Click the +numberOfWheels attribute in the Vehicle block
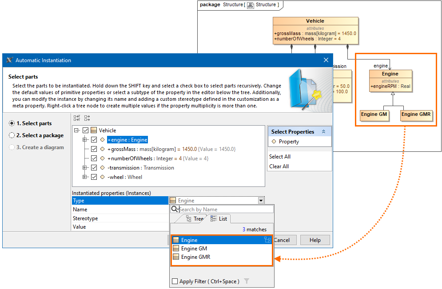Image resolution: width=442 pixels, height=289 pixels. click(x=307, y=39)
